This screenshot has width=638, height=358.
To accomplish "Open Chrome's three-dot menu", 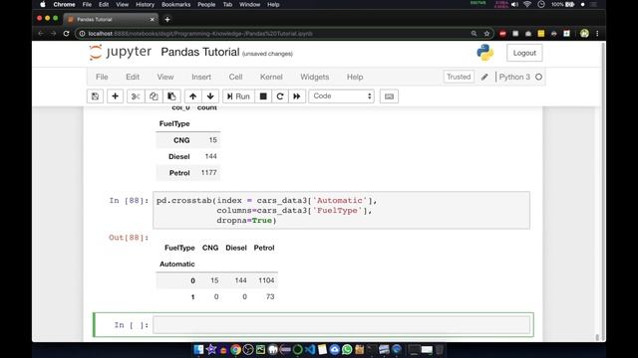I will pyautogui.click(x=597, y=34).
